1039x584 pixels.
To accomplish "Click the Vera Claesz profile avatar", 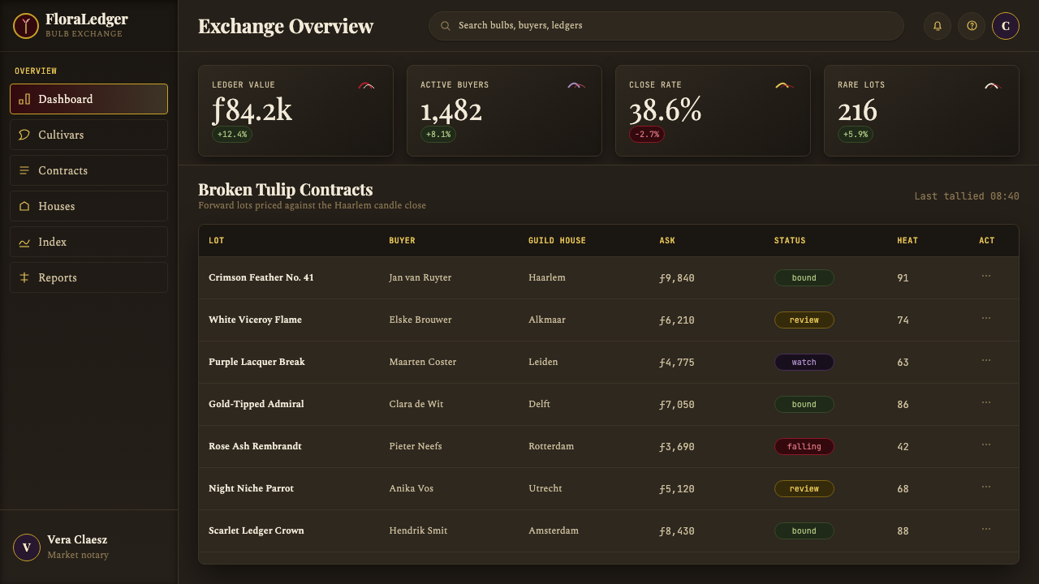I will click(x=26, y=547).
